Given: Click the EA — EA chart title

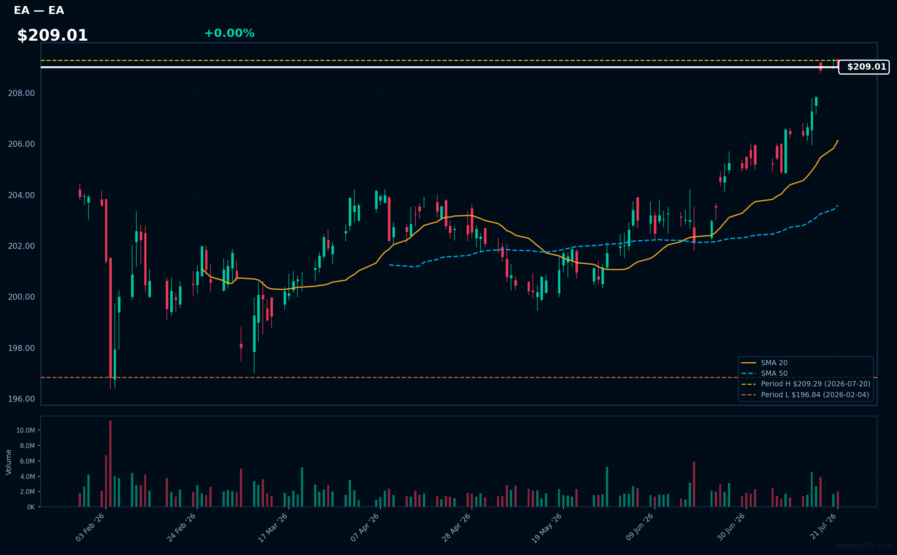Looking at the screenshot, I should click(39, 11).
